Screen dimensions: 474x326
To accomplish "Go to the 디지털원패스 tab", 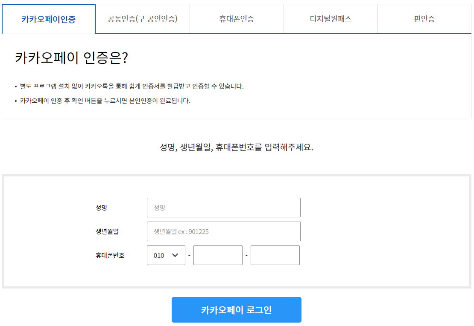I will 331,19.
